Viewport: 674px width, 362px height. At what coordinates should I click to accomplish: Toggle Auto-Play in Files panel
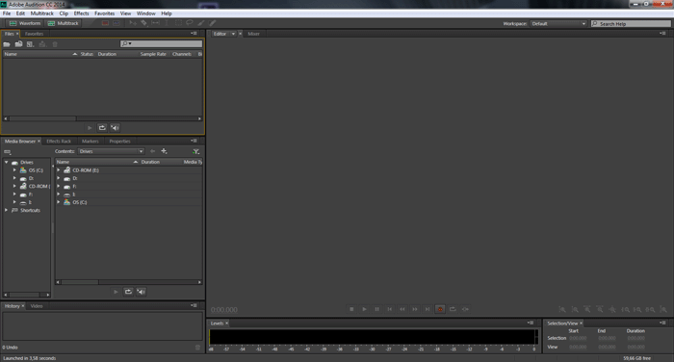[x=115, y=128]
